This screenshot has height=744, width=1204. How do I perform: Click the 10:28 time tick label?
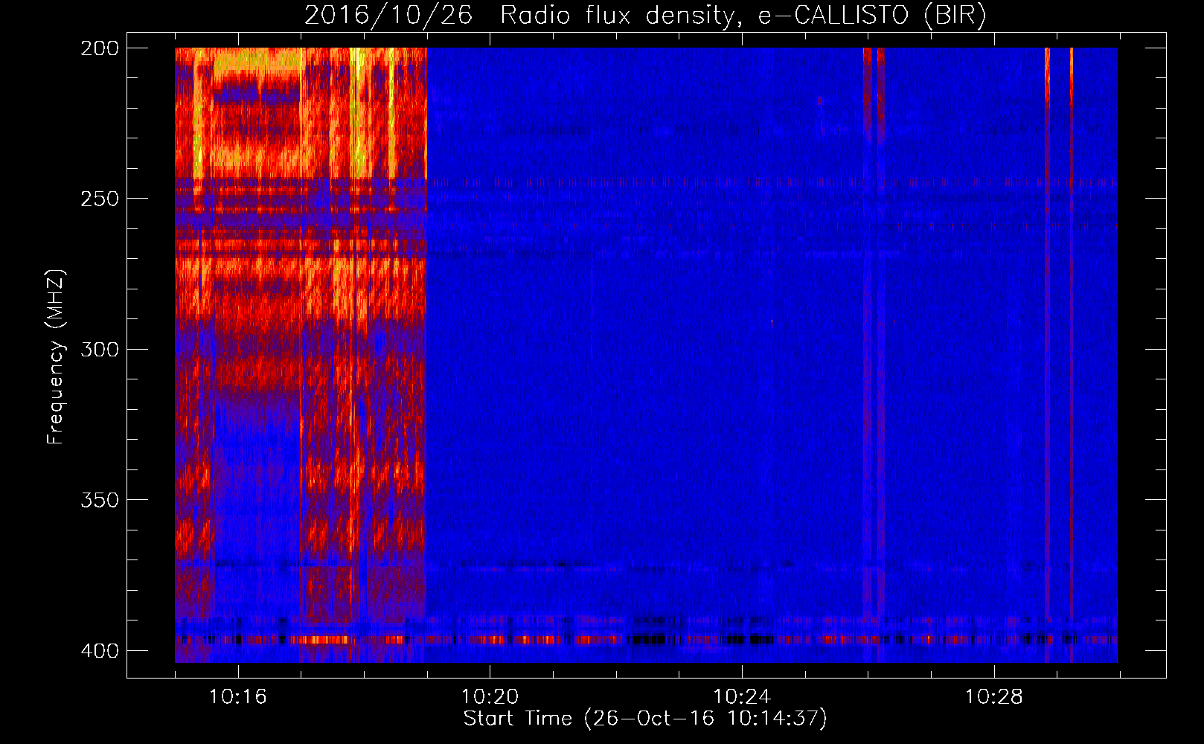point(994,696)
